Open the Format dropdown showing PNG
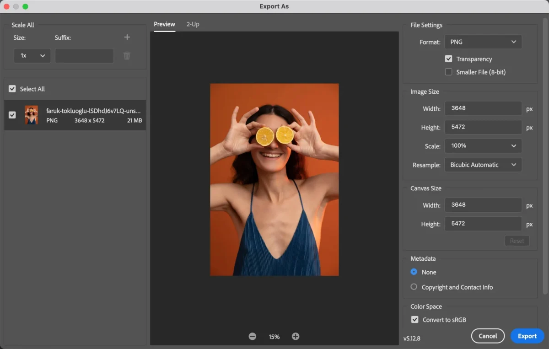This screenshot has height=349, width=549. tap(483, 42)
